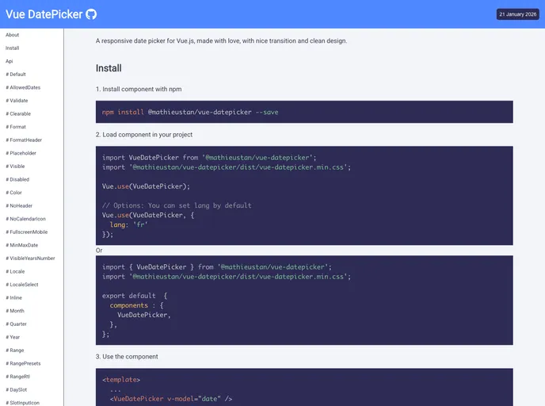This screenshot has height=406, width=545.
Task: Click the "export default {" code line
Action: coord(135,296)
